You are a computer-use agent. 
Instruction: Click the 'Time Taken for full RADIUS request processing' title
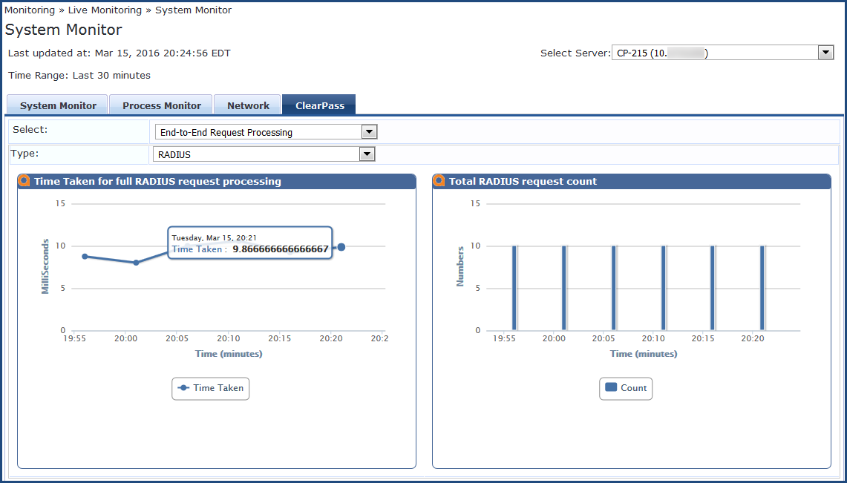157,181
